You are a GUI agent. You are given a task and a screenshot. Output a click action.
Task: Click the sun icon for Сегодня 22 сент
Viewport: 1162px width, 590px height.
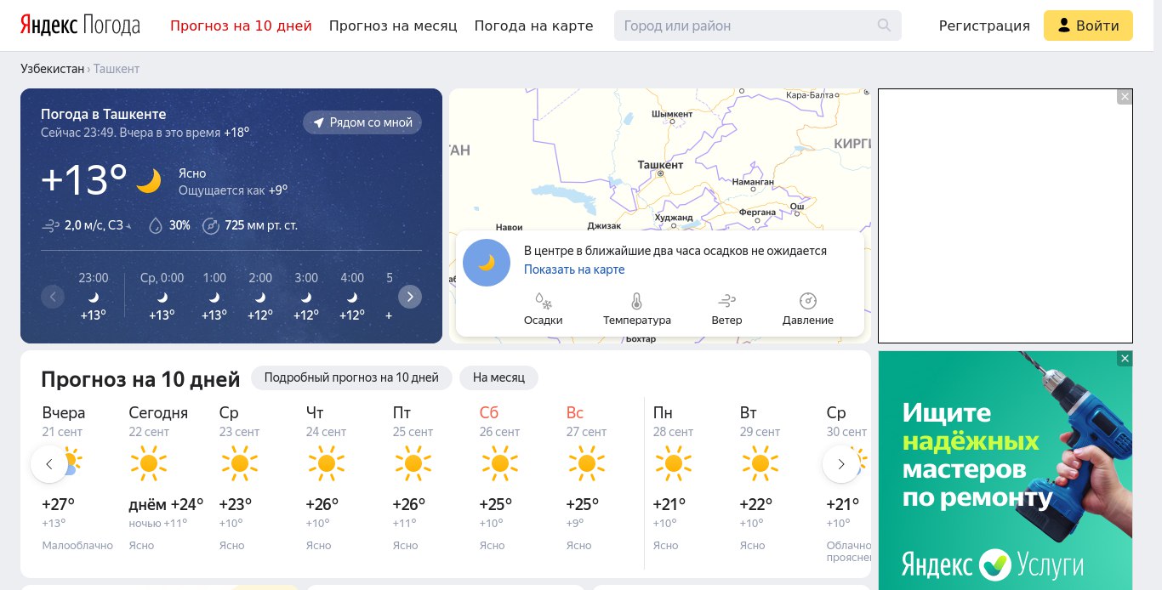pyautogui.click(x=149, y=463)
